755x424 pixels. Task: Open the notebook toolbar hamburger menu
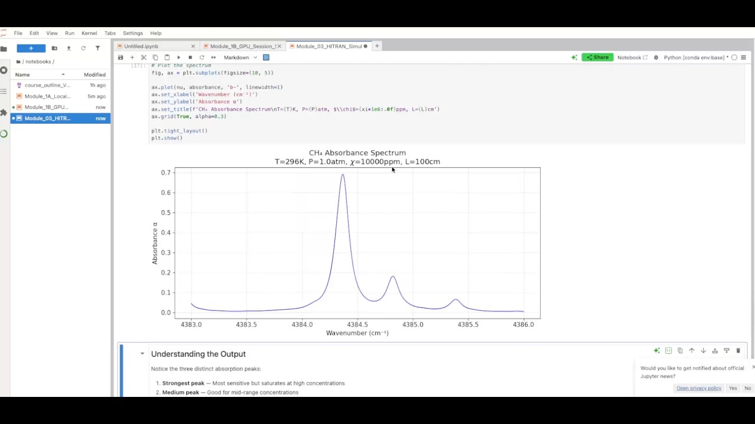[743, 58]
